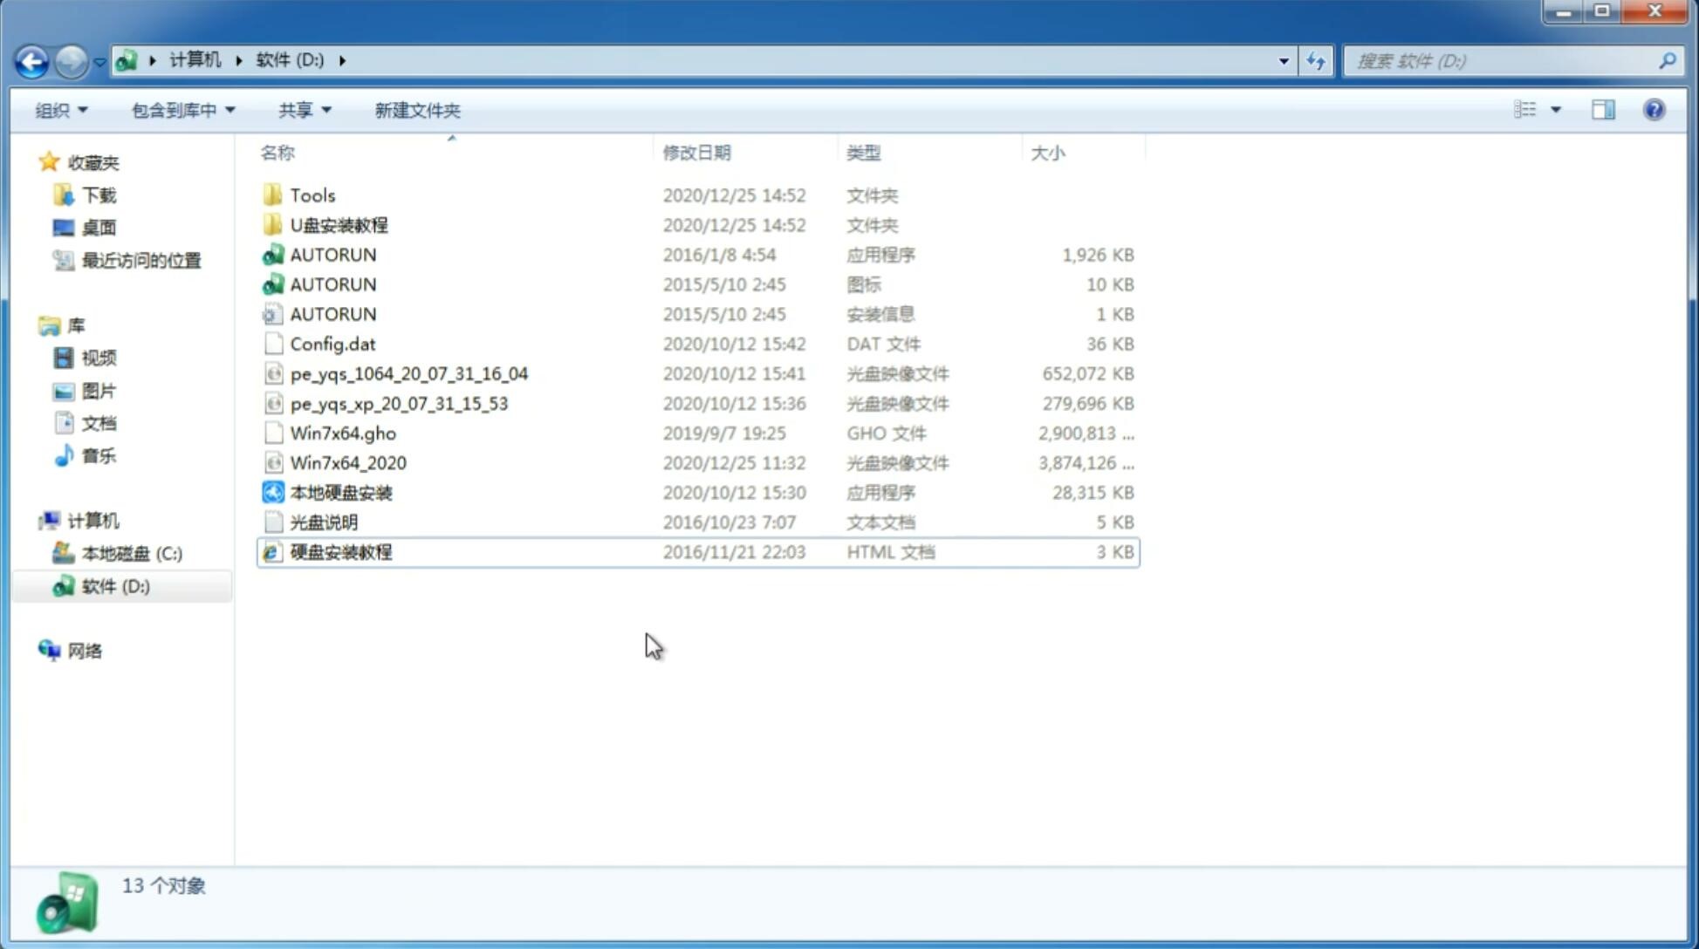This screenshot has height=949, width=1699.
Task: Open the Tools folder
Action: pos(312,195)
